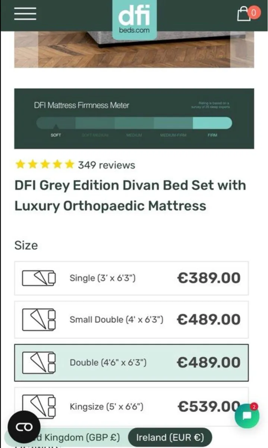The height and width of the screenshot is (448, 268).
Task: Click the five-star rating stars
Action: point(44,164)
